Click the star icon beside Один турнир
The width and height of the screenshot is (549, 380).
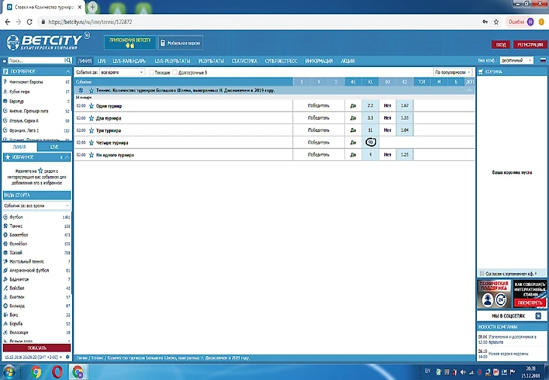click(x=92, y=106)
